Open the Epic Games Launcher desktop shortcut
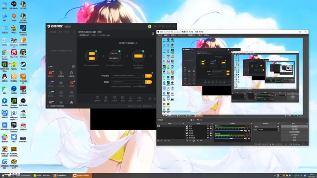317x178 pixels. point(14,127)
